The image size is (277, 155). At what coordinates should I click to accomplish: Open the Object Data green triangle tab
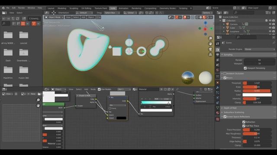coord(218,108)
